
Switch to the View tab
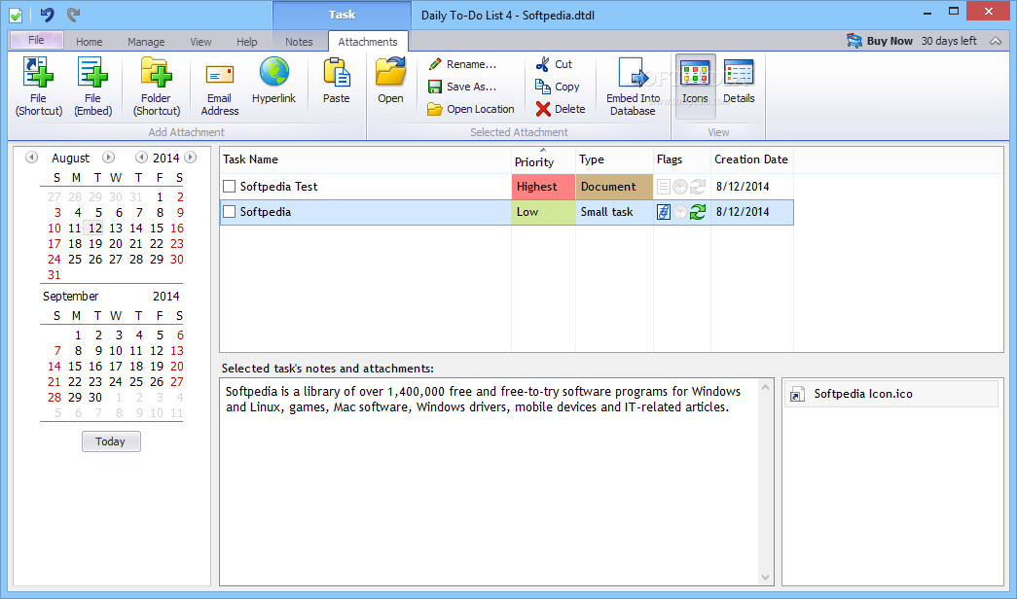click(200, 42)
